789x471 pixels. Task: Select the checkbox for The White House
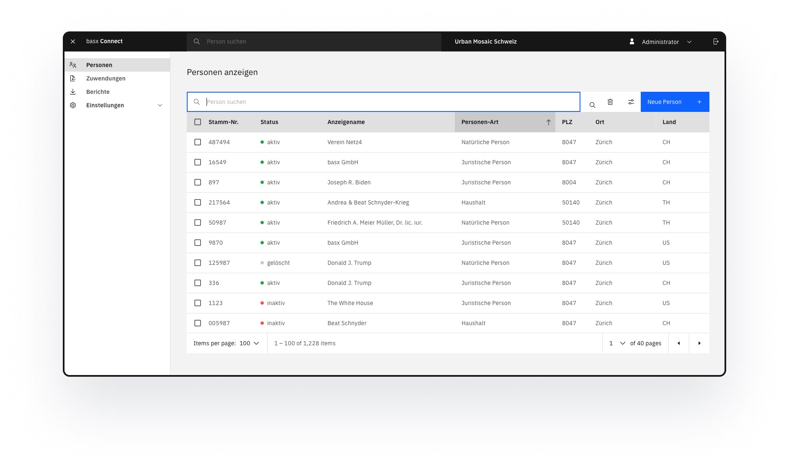198,303
